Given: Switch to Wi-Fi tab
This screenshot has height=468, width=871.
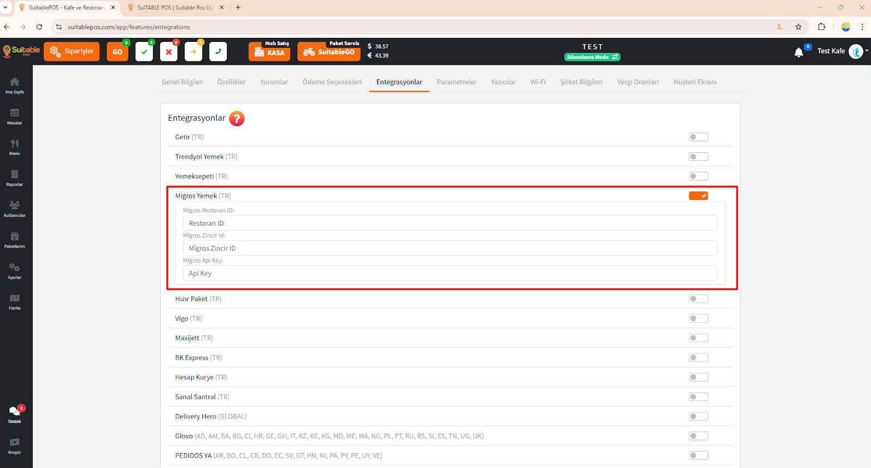Looking at the screenshot, I should coord(538,82).
